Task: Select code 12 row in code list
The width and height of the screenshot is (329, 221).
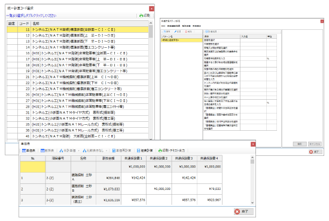Action: coord(78,35)
